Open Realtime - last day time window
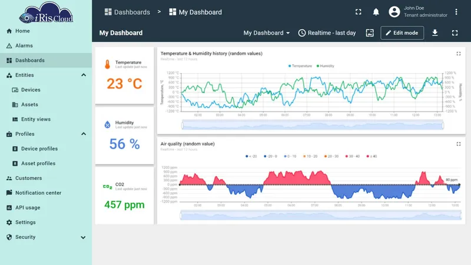 tap(327, 33)
